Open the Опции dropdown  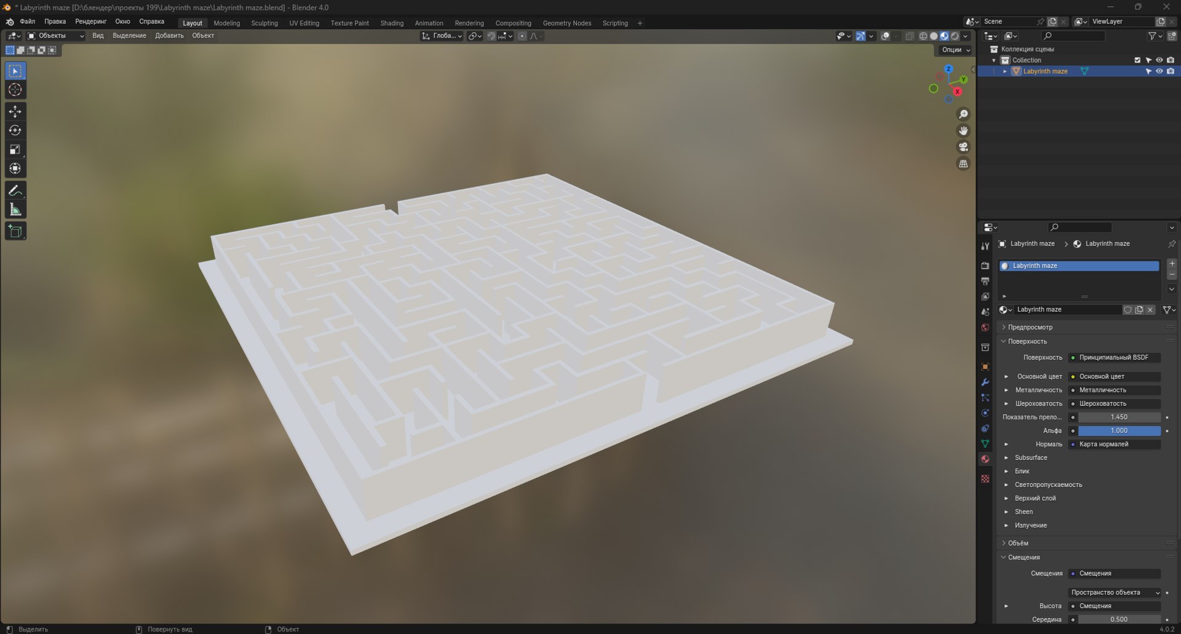tap(956, 50)
